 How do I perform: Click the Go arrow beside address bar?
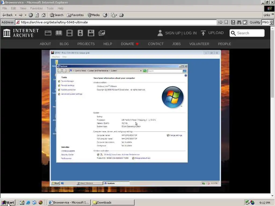pyautogui.click(x=220, y=22)
